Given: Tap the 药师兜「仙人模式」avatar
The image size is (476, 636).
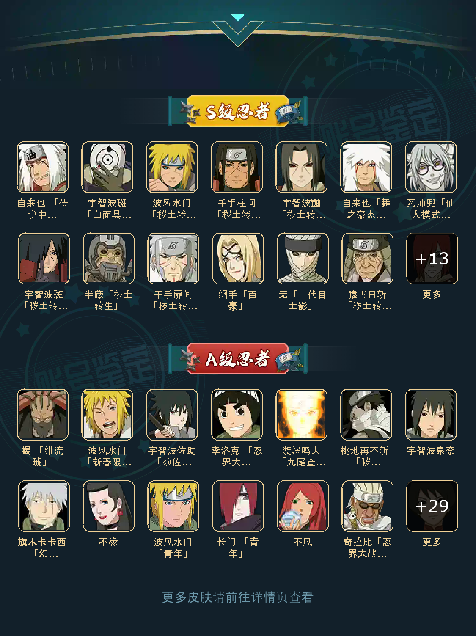Looking at the screenshot, I should pyautogui.click(x=431, y=167).
